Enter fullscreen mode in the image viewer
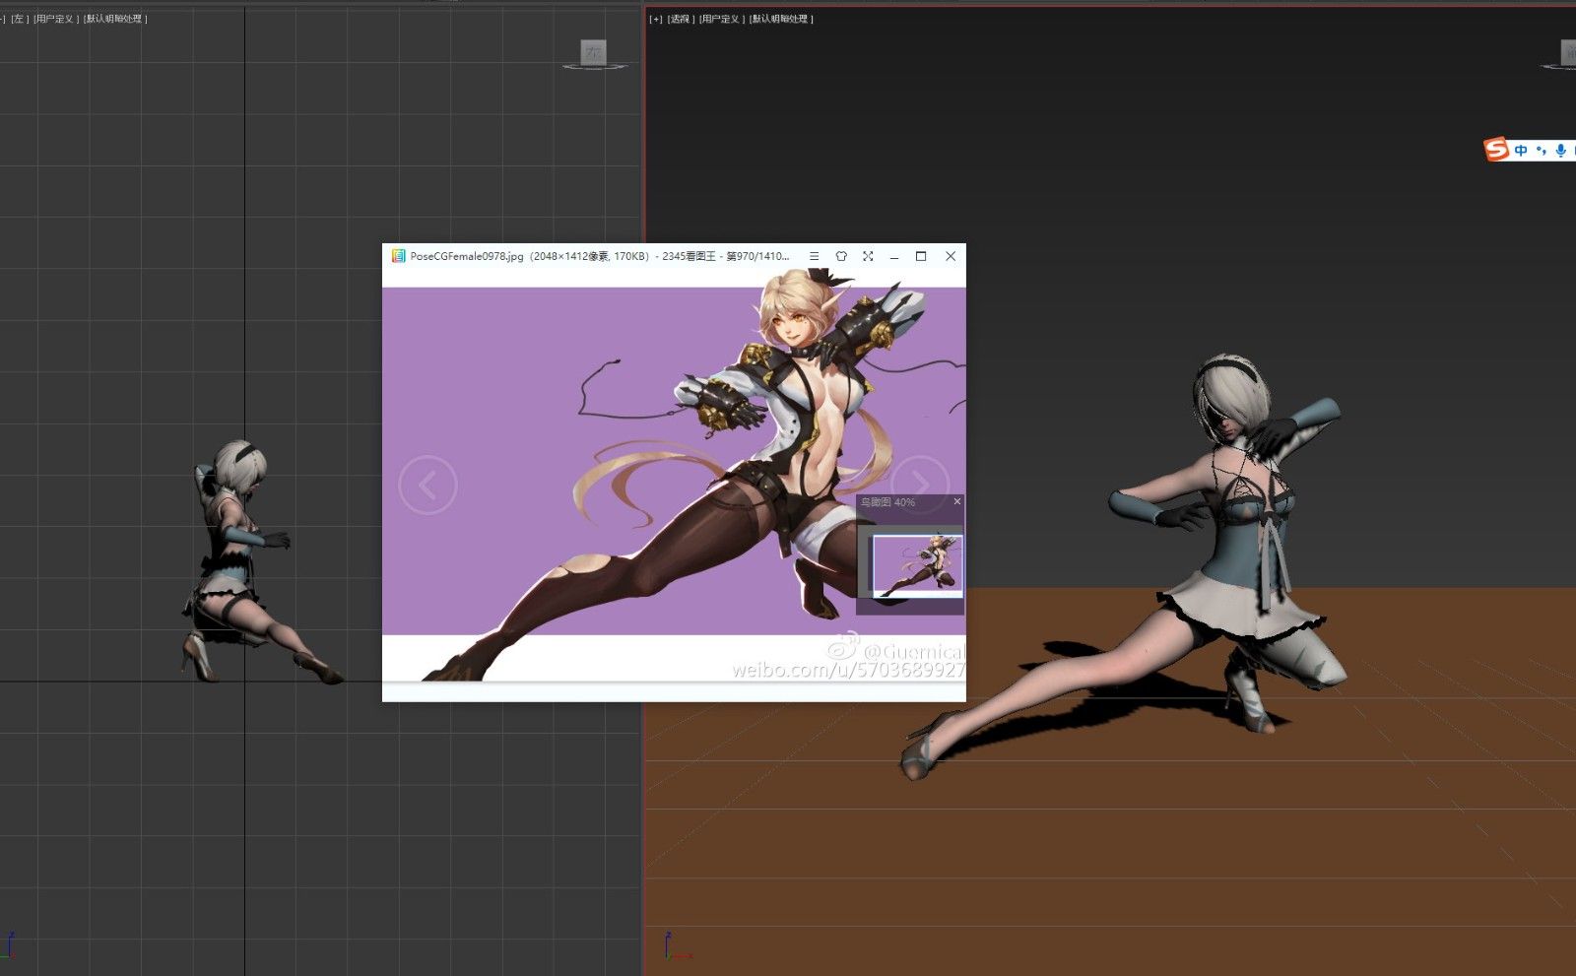1576x976 pixels. pyautogui.click(x=868, y=256)
